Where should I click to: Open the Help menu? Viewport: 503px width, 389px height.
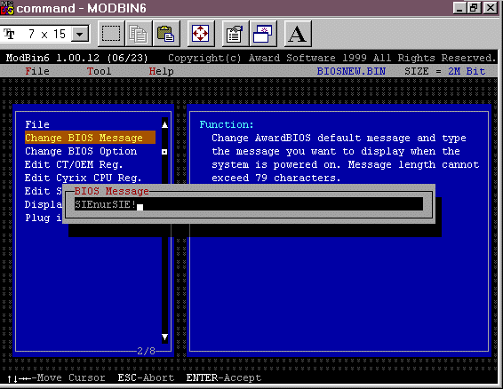pos(161,71)
